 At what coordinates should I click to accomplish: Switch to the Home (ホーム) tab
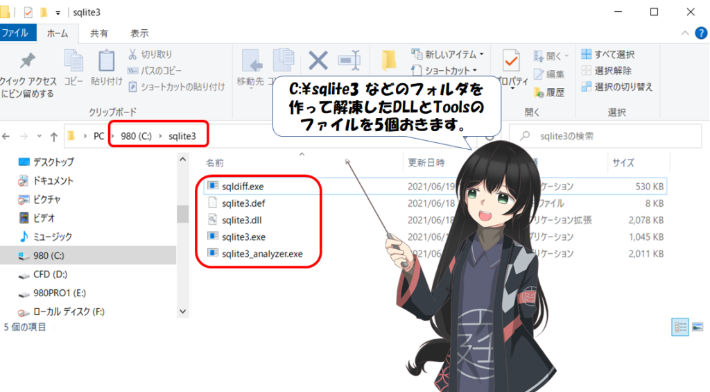click(x=58, y=33)
